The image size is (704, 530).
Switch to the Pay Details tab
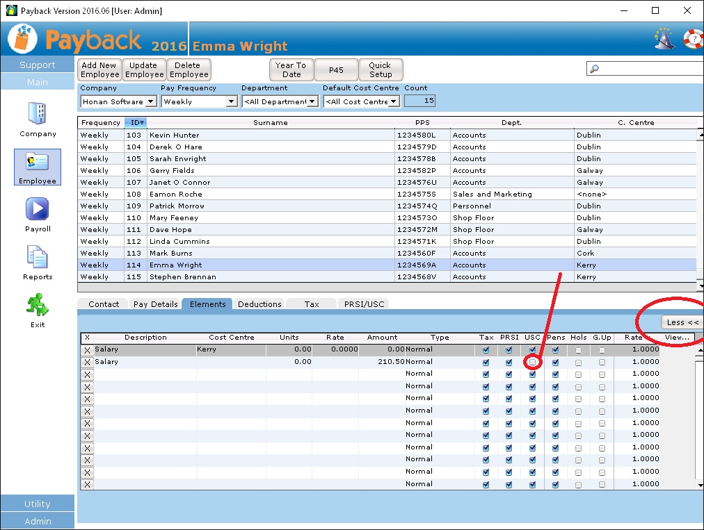tap(154, 304)
